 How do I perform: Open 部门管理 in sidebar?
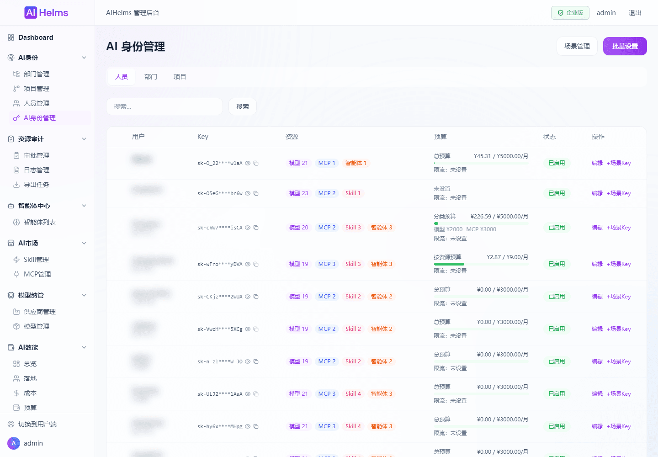pyautogui.click(x=50, y=74)
